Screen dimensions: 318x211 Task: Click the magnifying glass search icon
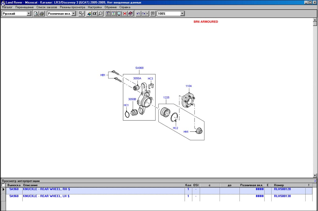tap(100, 13)
